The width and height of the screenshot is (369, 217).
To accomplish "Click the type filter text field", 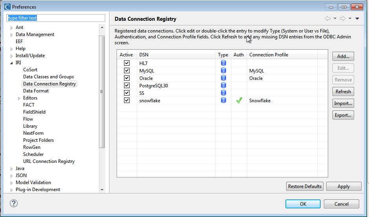I will point(56,18).
